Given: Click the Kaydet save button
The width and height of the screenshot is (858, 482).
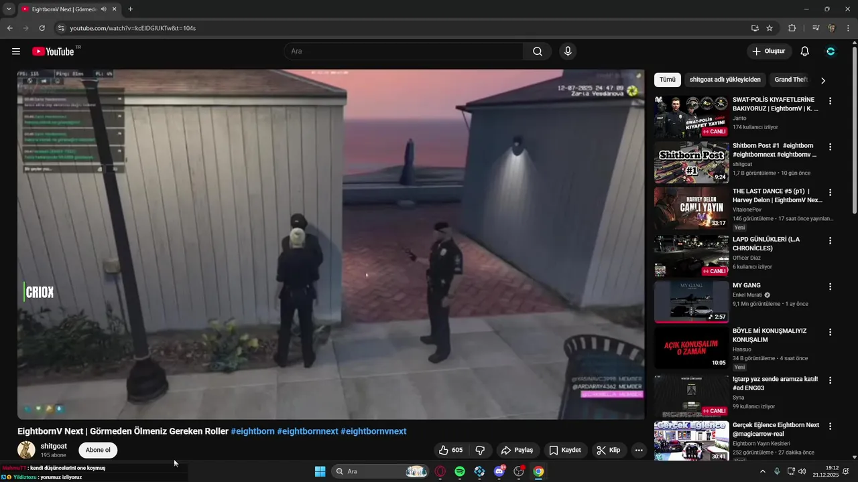Looking at the screenshot, I should click(x=565, y=451).
